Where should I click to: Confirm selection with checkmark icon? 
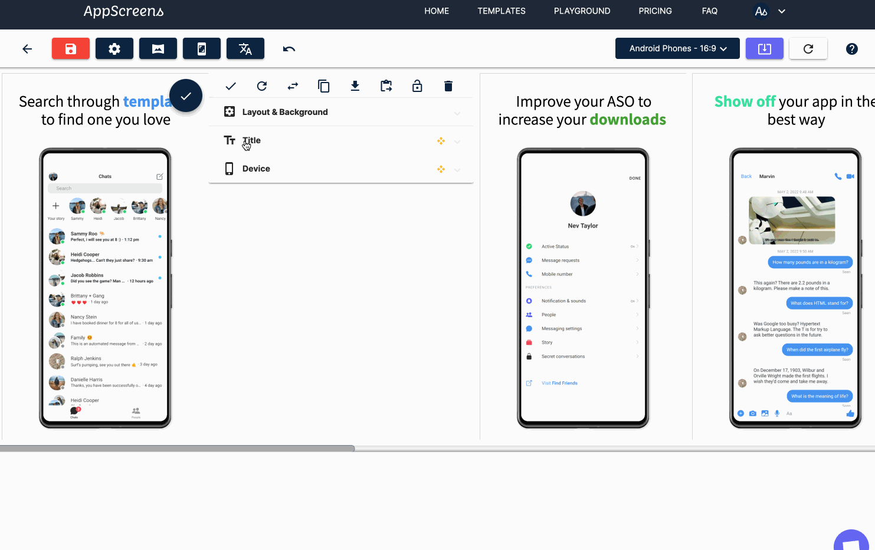tap(230, 85)
